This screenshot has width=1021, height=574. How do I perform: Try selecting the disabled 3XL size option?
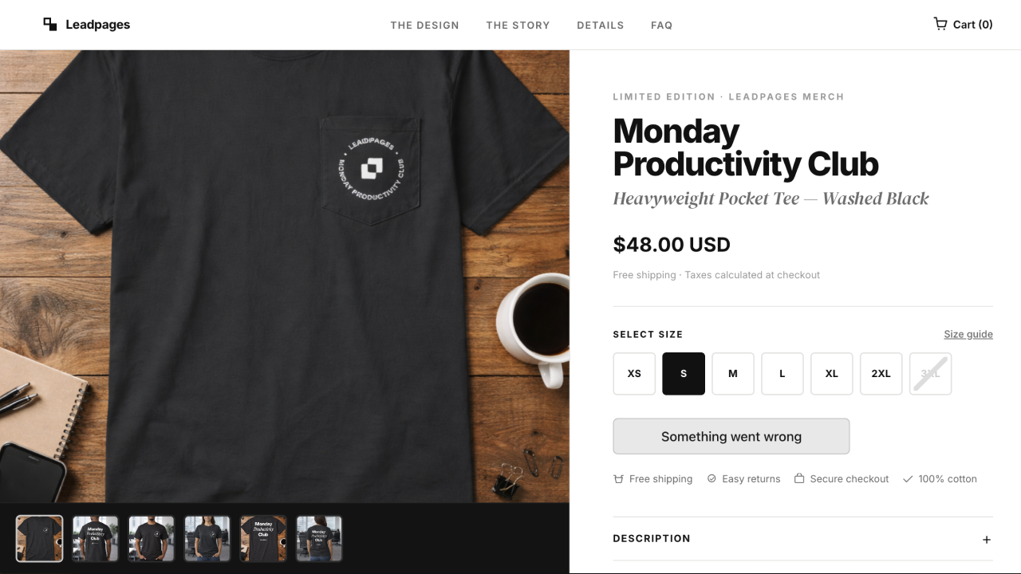coord(930,373)
